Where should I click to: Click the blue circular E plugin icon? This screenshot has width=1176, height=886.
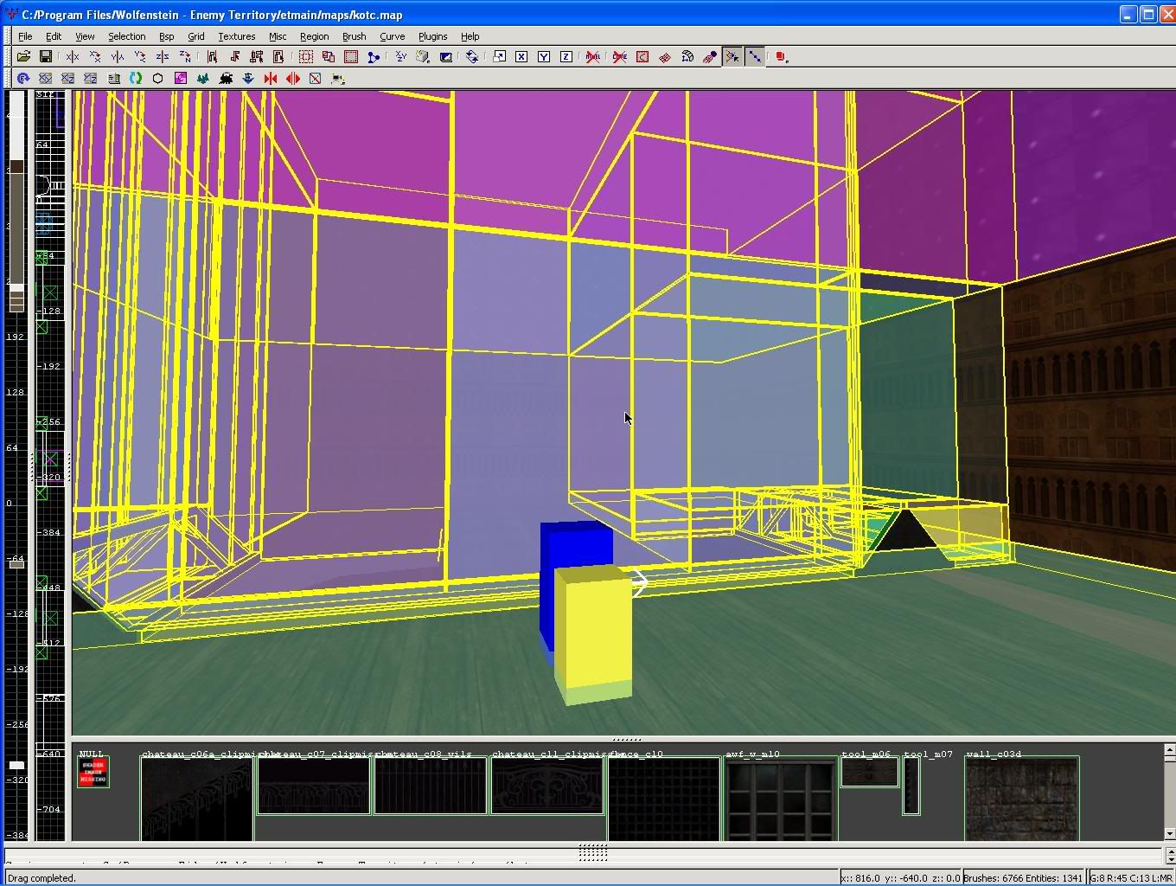coord(23,78)
